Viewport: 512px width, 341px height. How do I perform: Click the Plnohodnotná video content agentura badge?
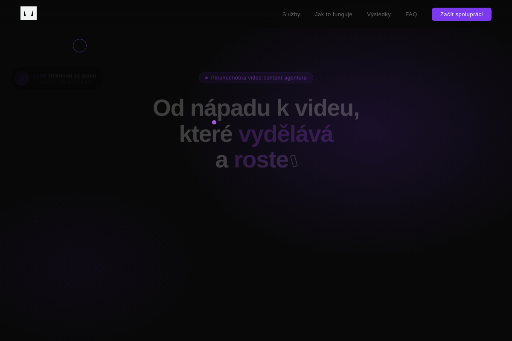(256, 78)
